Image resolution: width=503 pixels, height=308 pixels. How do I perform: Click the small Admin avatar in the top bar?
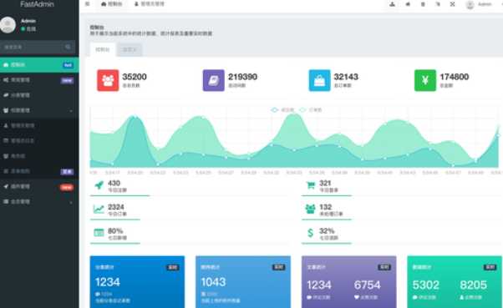pos(470,4)
